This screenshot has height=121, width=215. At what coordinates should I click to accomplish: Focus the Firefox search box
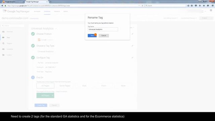(165, 6)
